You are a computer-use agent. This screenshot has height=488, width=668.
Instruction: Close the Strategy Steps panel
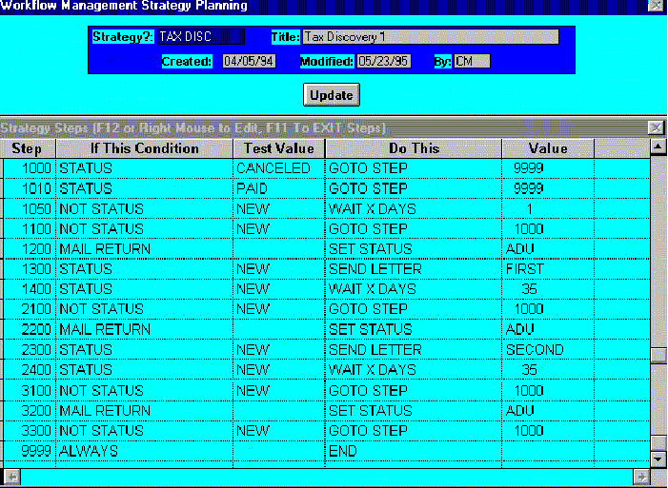click(656, 127)
